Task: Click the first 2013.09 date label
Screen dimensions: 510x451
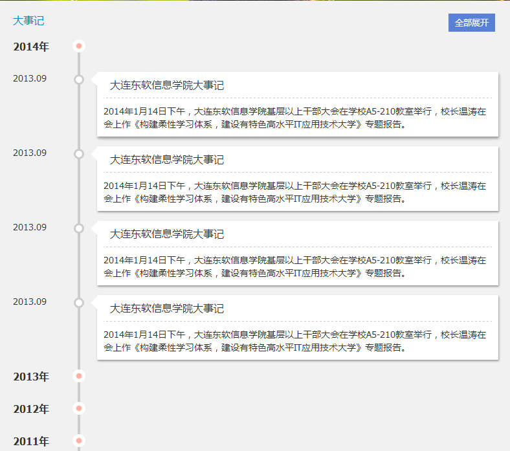Action: pyautogui.click(x=30, y=79)
